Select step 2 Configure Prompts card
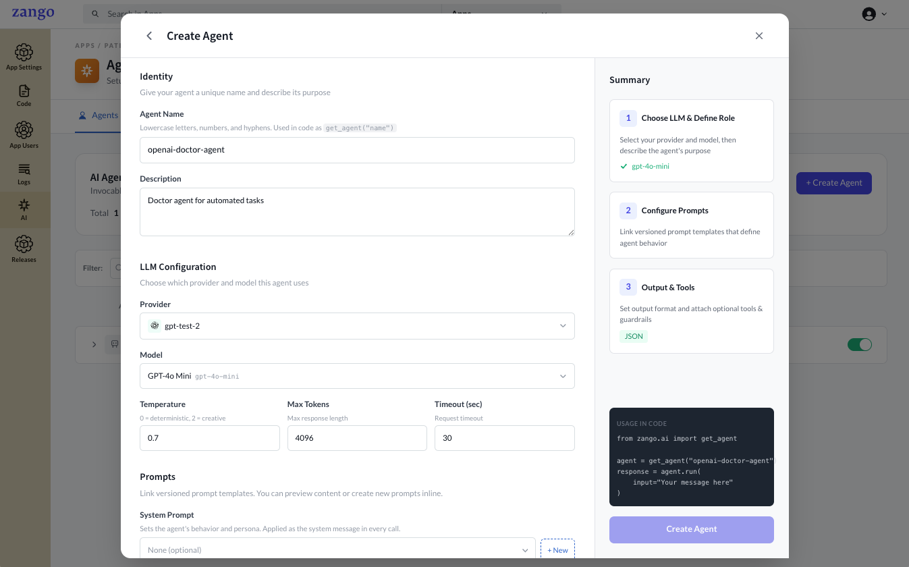This screenshot has width=909, height=567. (691, 225)
